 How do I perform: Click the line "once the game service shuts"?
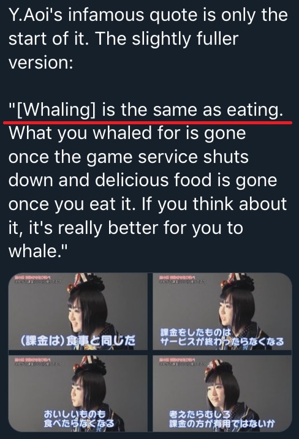pos(128,157)
